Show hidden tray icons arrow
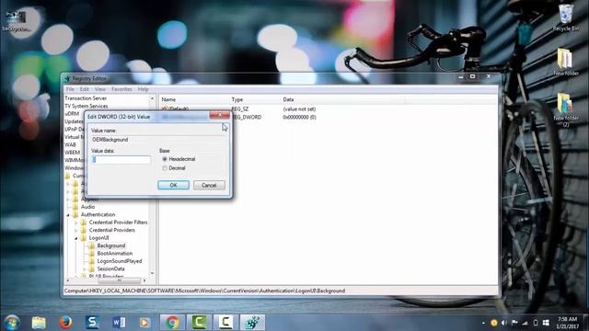Image resolution: width=589 pixels, height=331 pixels. point(483,323)
